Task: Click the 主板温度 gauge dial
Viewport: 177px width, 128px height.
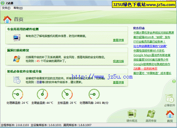Action: (x=67, y=94)
